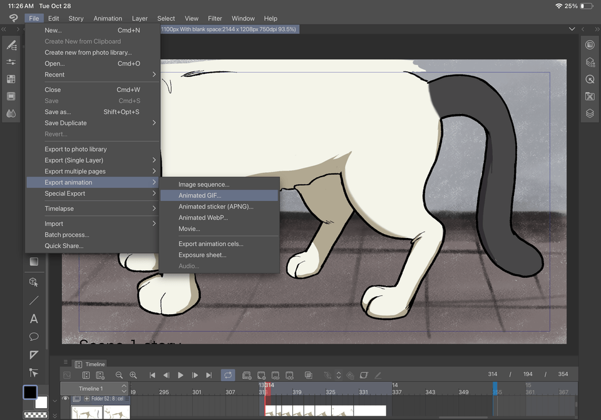Viewport: 601px width, 420px height.
Task: Zoom in the timeline
Action: click(133, 375)
